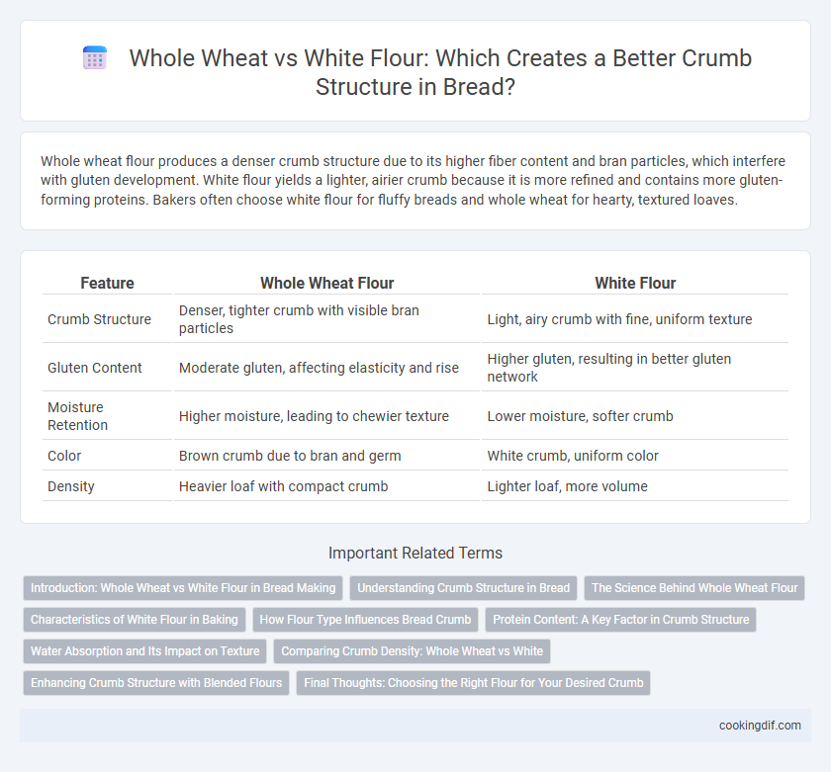
Task: Open 'Characteristics of White Flour in Baking' tag
Action: tap(135, 620)
